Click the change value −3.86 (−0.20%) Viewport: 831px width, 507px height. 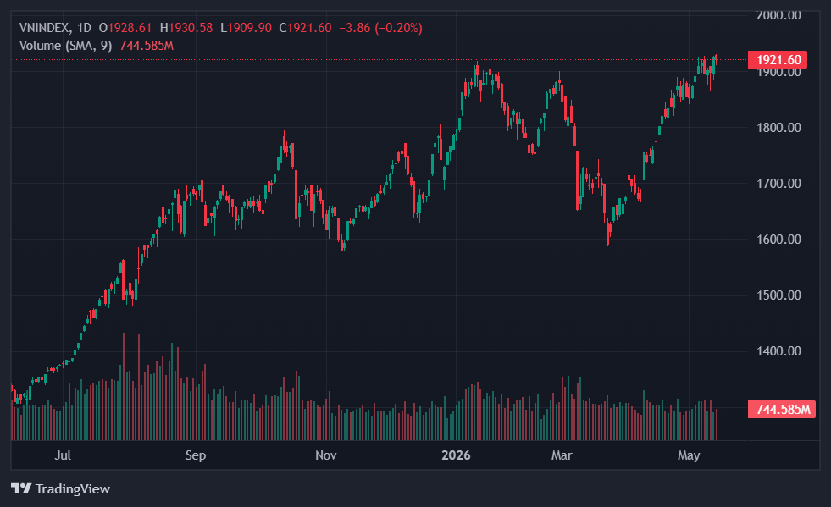click(380, 28)
